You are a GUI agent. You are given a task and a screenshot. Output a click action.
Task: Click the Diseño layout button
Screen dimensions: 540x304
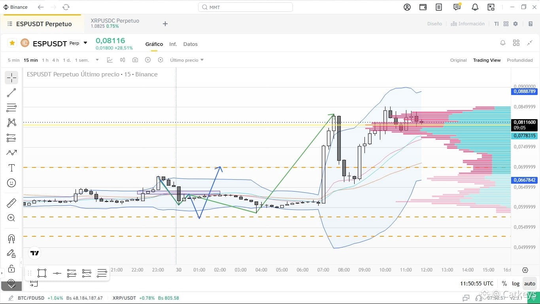coord(434,24)
